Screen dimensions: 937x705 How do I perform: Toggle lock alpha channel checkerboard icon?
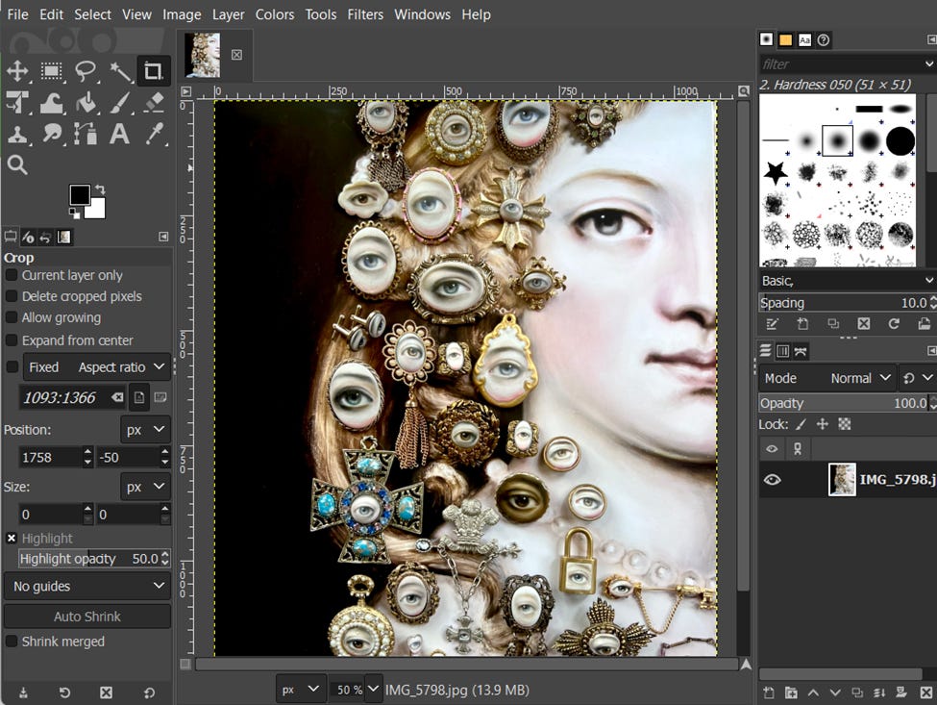(x=845, y=424)
